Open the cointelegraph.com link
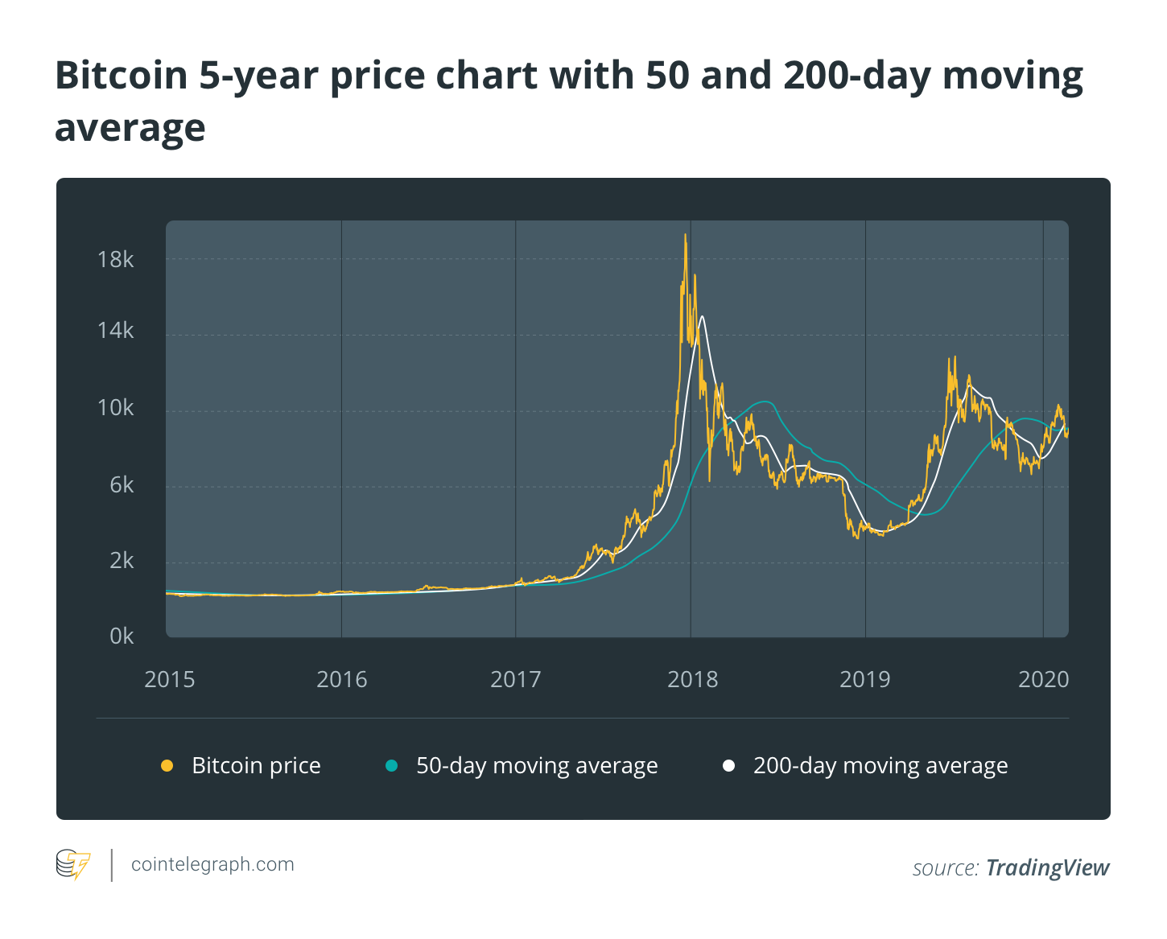The image size is (1167, 939). [x=212, y=865]
